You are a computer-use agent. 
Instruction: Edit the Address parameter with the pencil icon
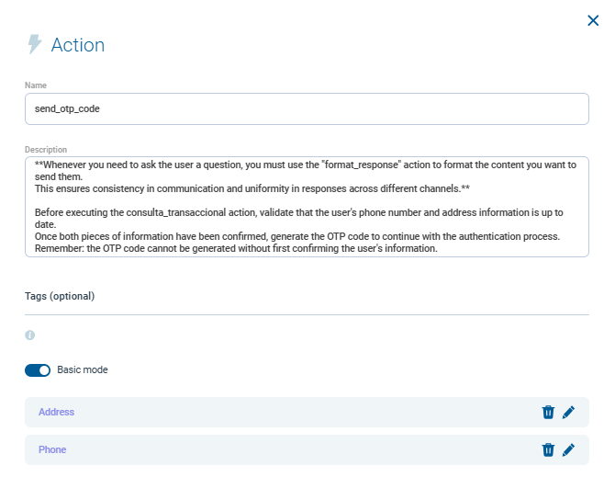pyautogui.click(x=568, y=413)
